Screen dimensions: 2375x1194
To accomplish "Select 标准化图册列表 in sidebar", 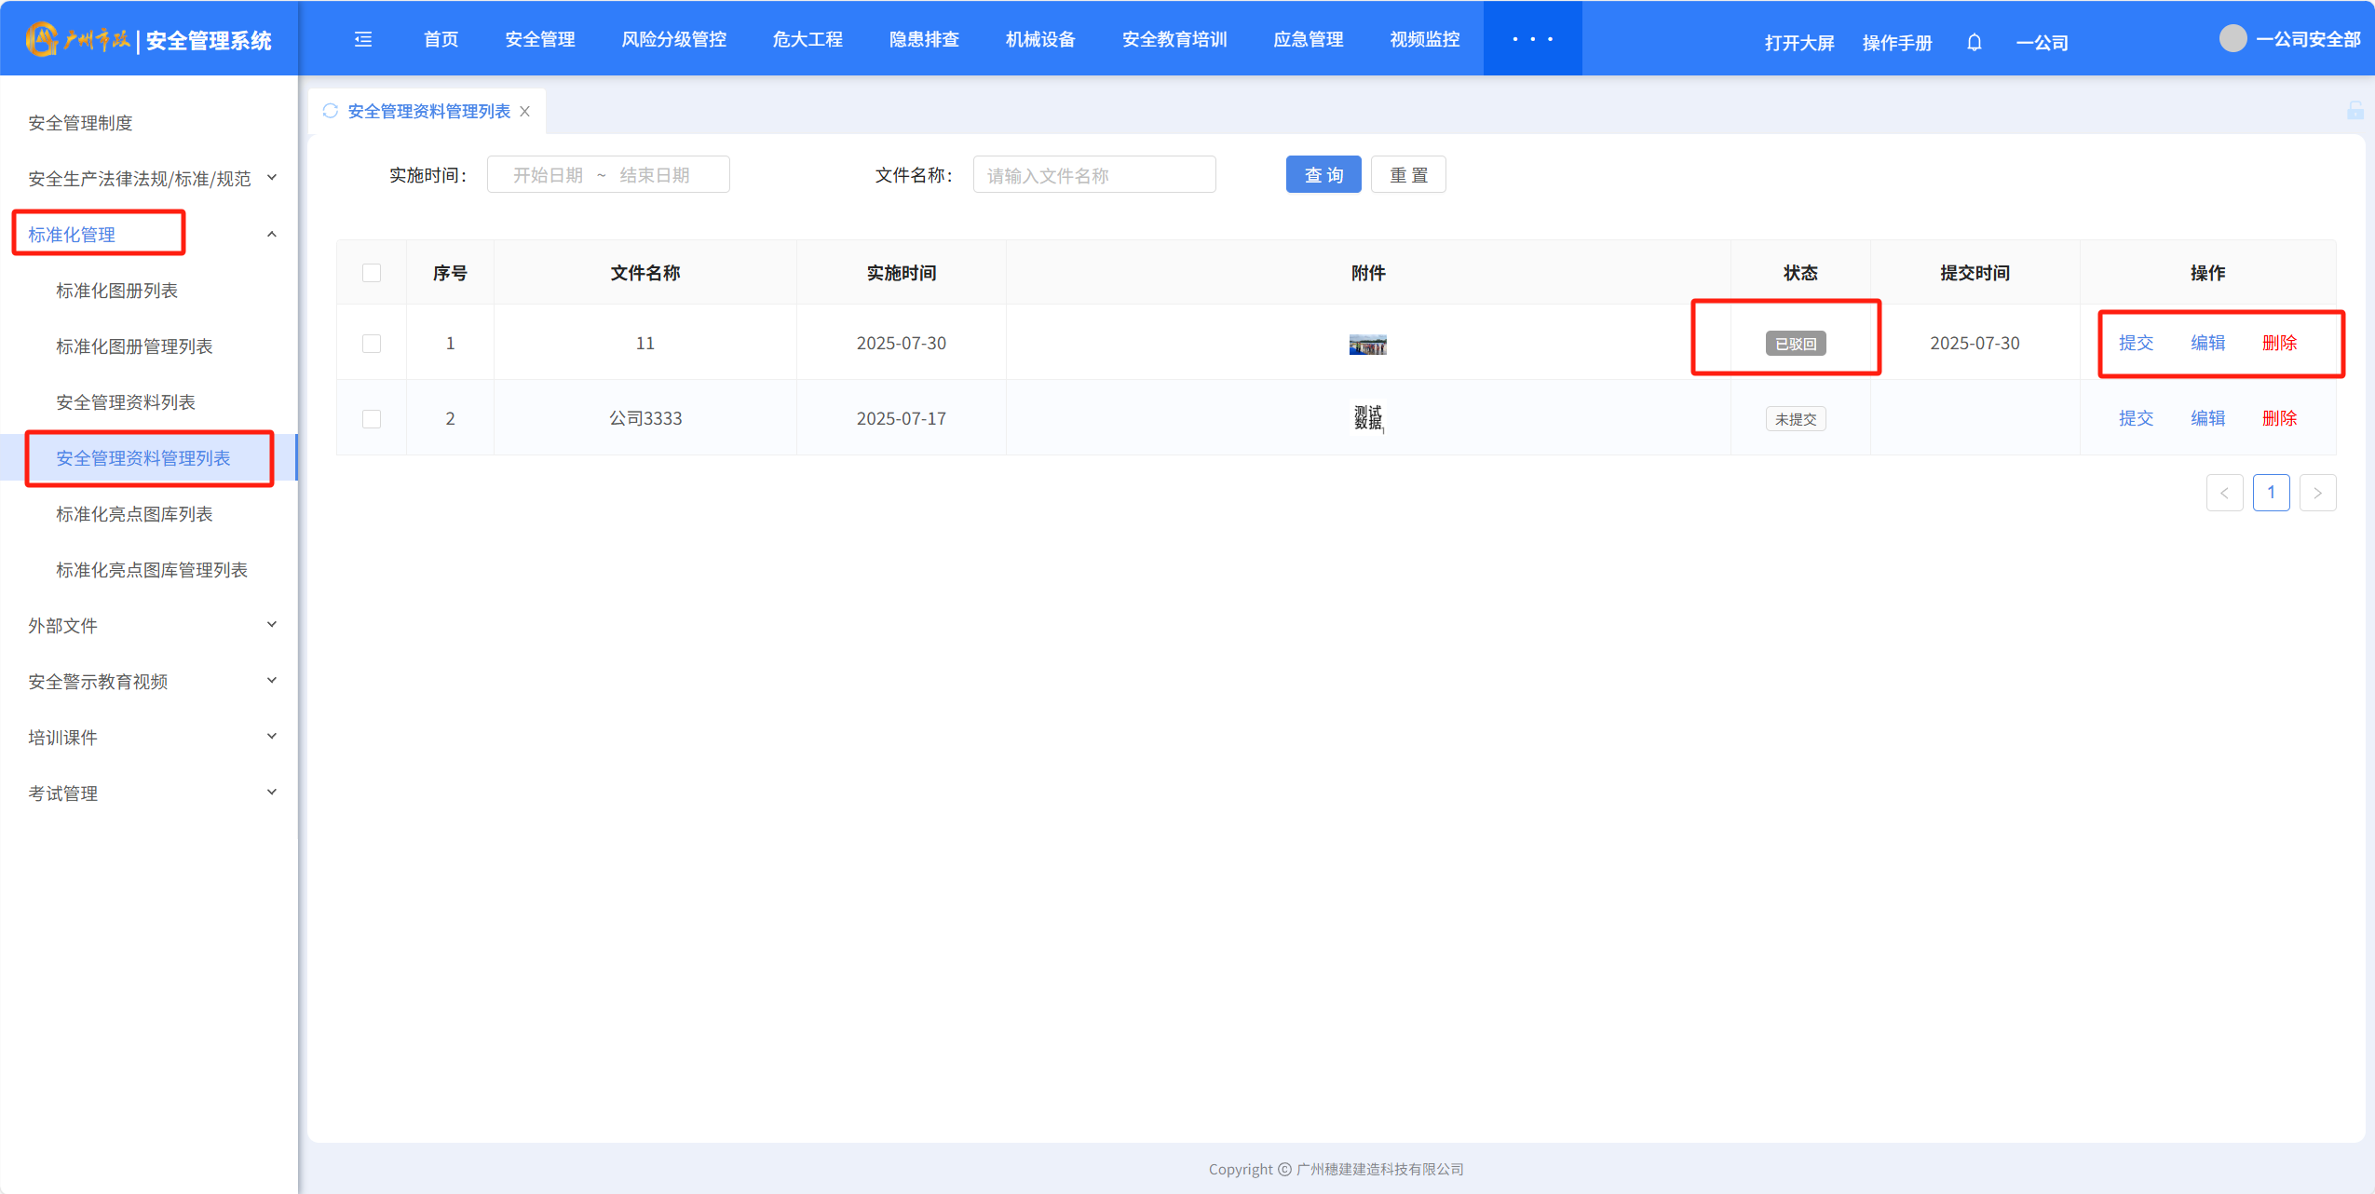I will [117, 291].
